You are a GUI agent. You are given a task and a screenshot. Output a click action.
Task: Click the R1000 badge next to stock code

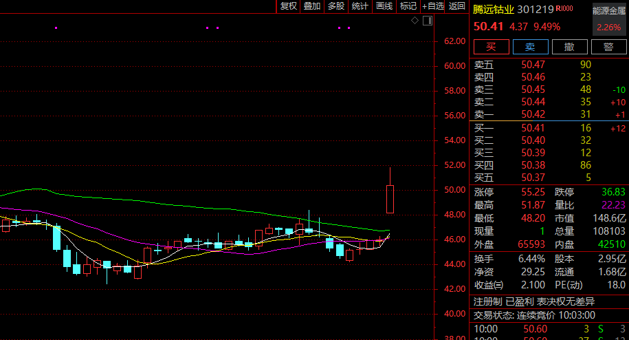564,9
